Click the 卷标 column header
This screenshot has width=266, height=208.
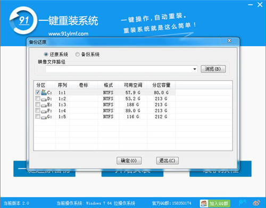pos(84,85)
